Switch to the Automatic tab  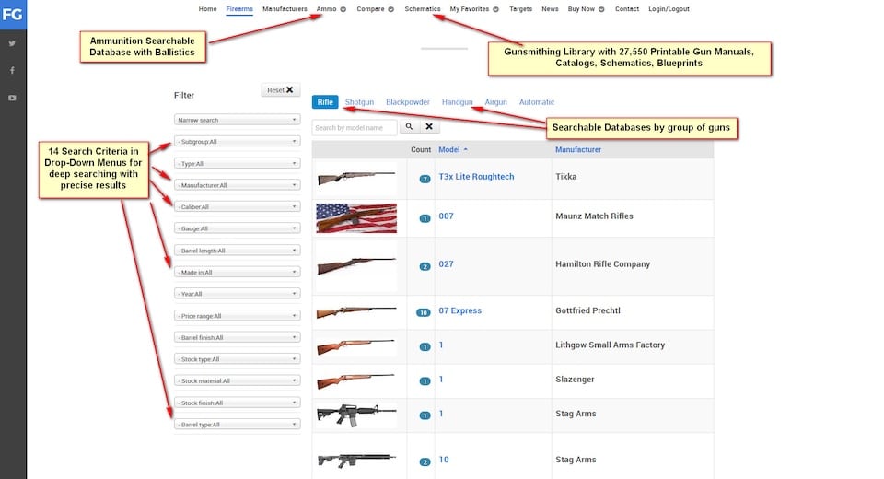(537, 102)
